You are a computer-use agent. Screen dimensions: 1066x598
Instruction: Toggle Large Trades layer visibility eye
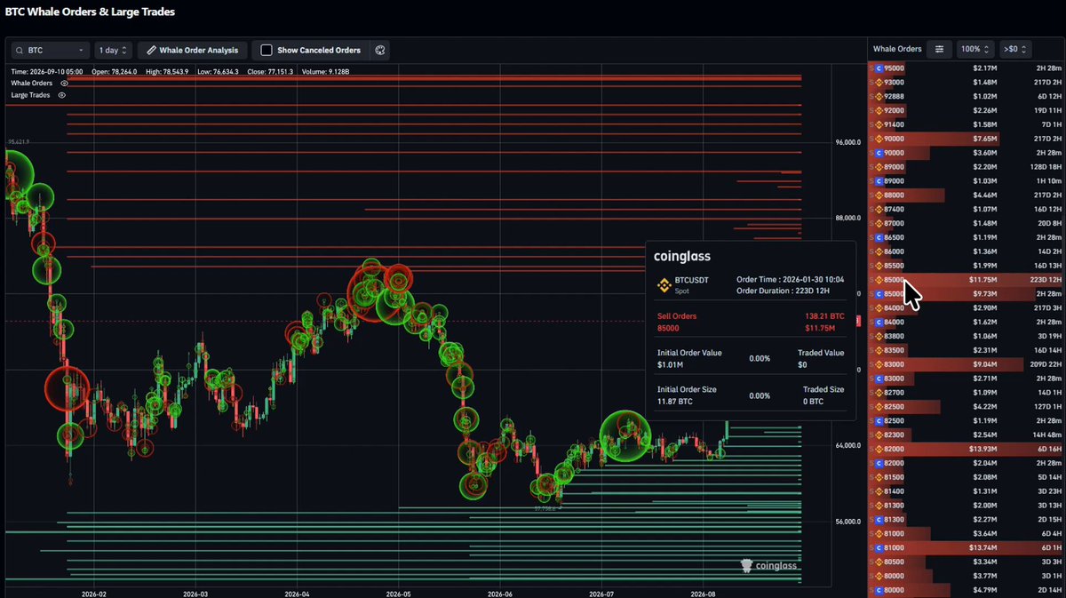point(61,94)
